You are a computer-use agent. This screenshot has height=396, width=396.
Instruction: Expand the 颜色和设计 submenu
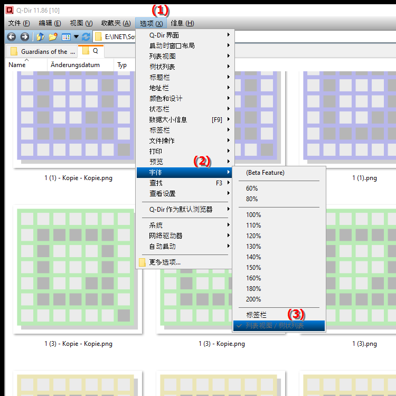[x=184, y=98]
